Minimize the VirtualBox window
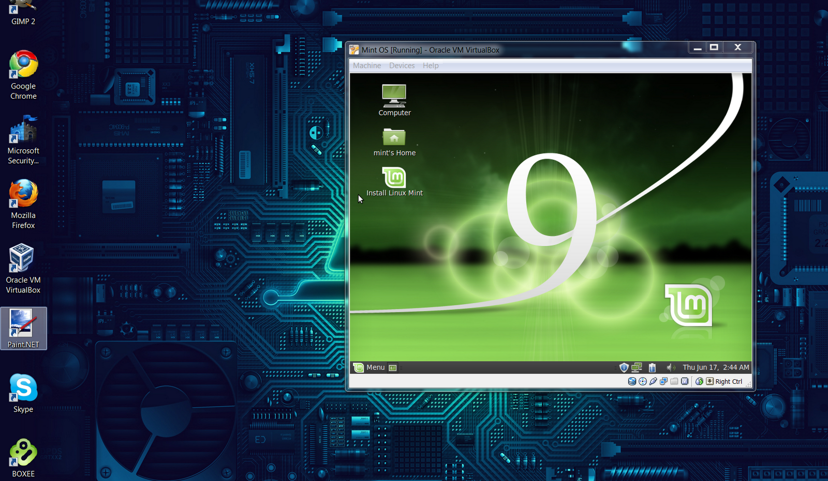This screenshot has height=481, width=828. click(x=698, y=48)
